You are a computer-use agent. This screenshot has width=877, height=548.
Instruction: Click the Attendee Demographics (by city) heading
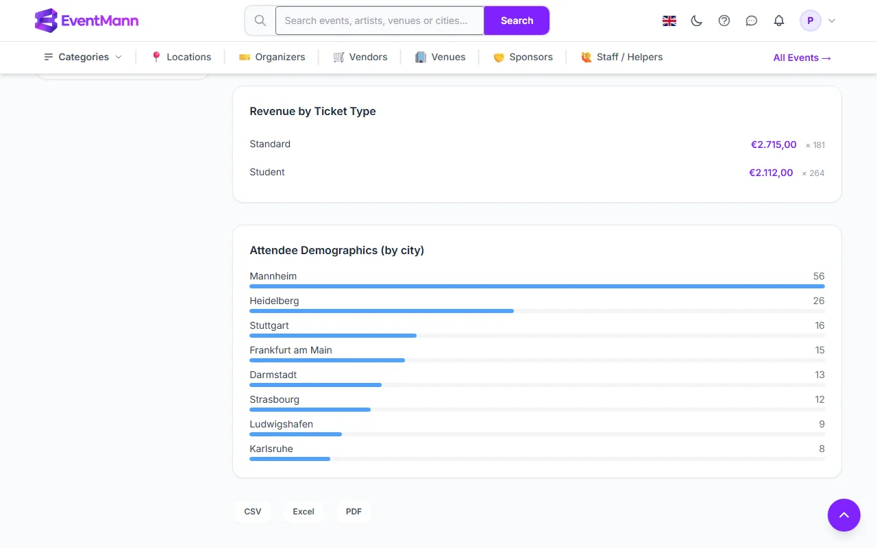[x=337, y=251]
